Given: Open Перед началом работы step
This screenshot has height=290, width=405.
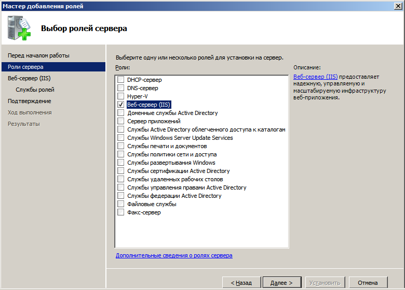Looking at the screenshot, I should click(x=38, y=55).
